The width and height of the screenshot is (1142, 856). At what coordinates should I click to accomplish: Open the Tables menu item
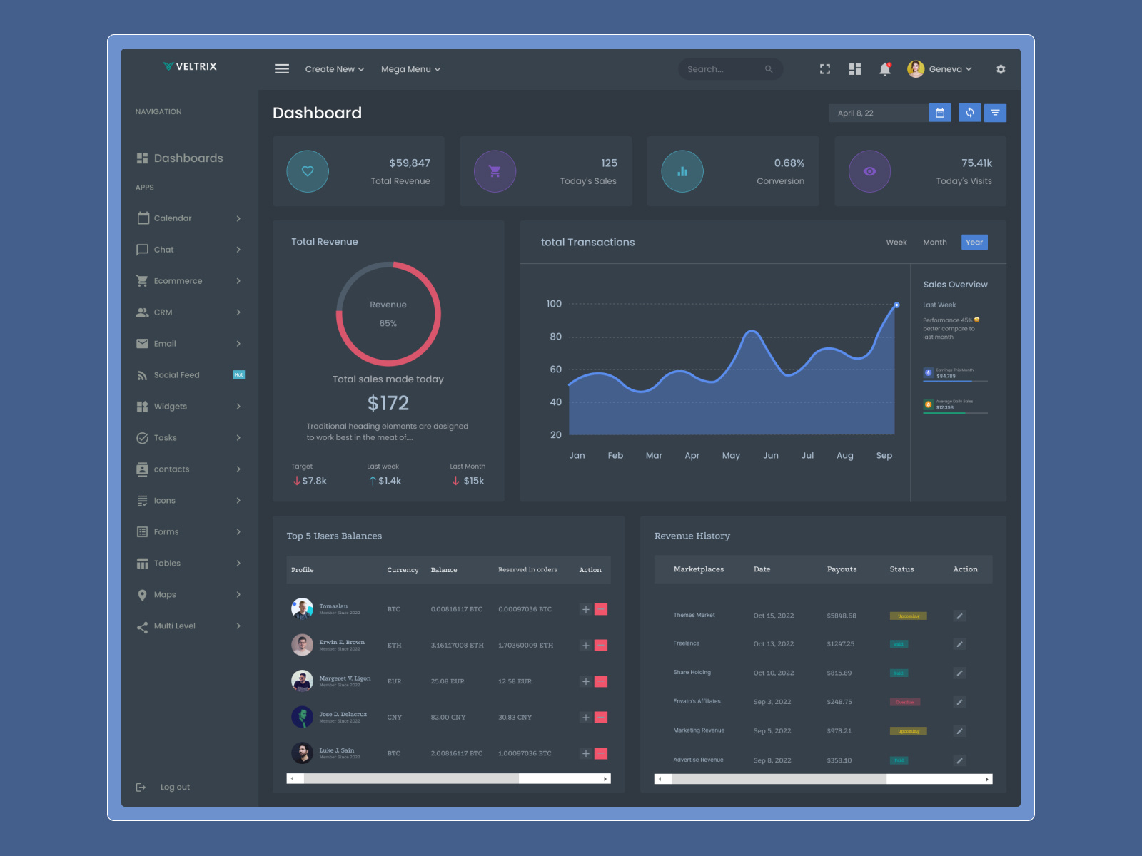point(189,564)
